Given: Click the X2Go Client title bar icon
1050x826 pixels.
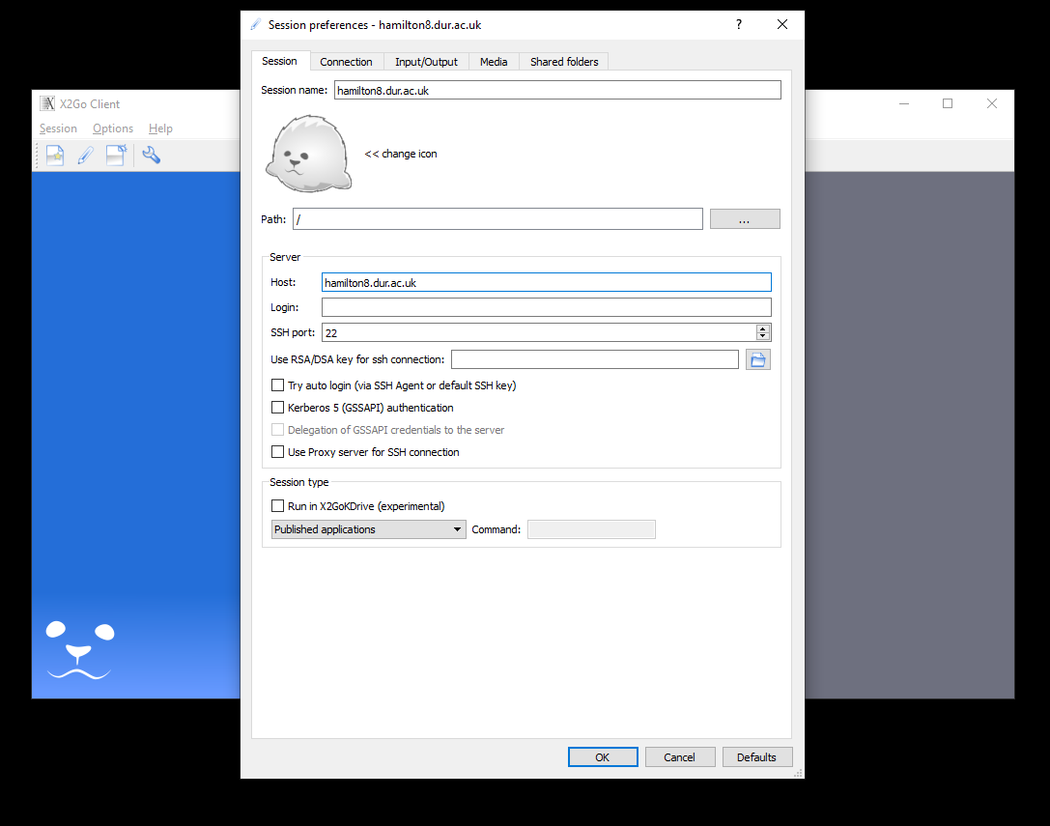Looking at the screenshot, I should (47, 103).
